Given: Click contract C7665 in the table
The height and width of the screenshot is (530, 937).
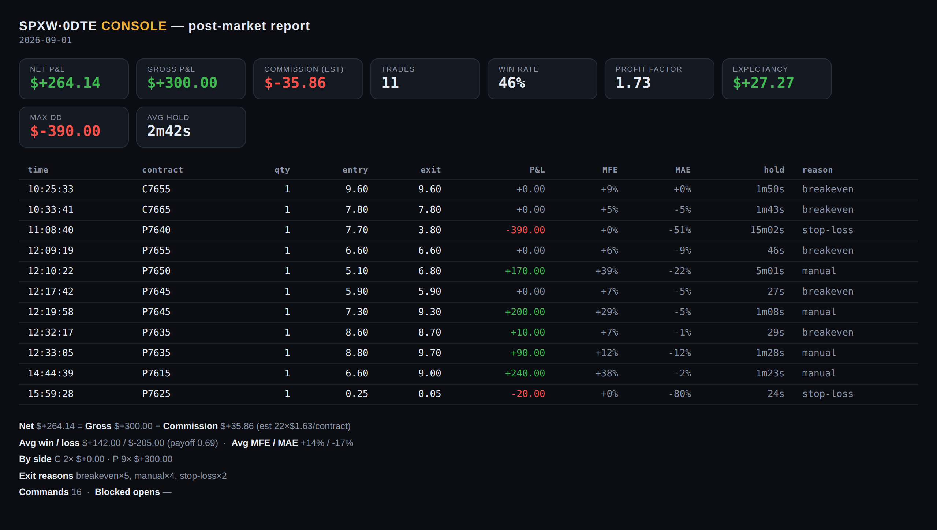Looking at the screenshot, I should [x=156, y=210].
